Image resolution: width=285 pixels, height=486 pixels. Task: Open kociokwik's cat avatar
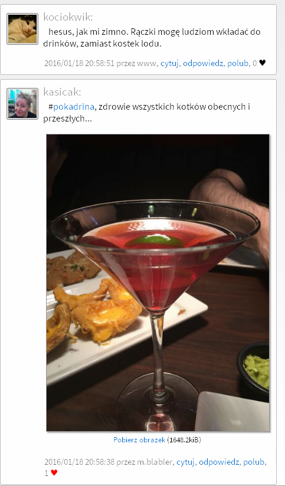point(22,29)
